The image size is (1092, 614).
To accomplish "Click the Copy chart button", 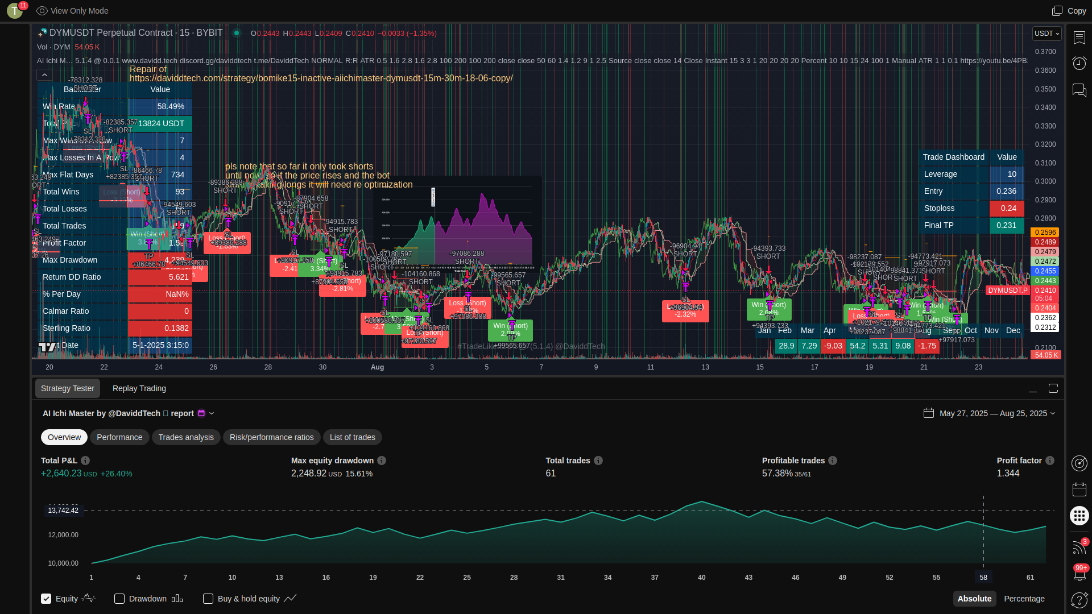I will (x=1069, y=11).
